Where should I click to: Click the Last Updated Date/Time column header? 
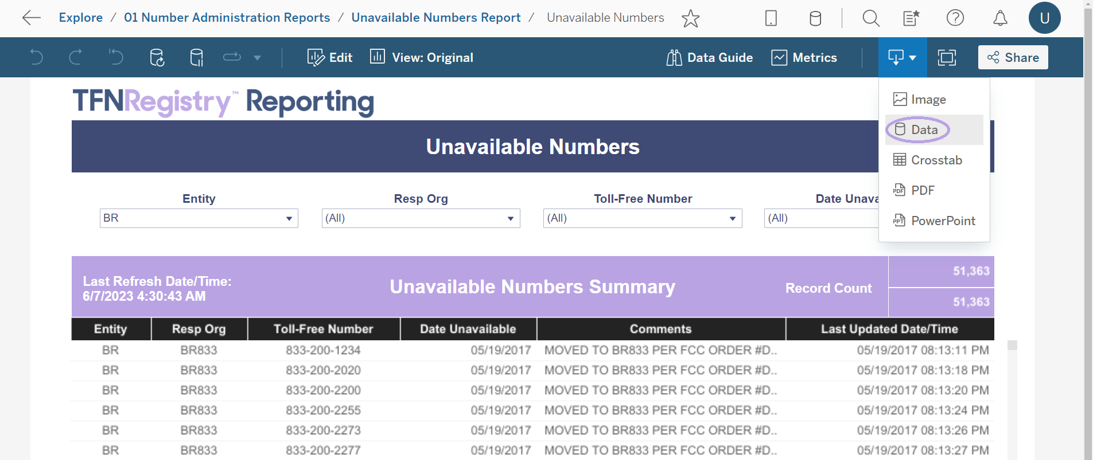click(890, 329)
